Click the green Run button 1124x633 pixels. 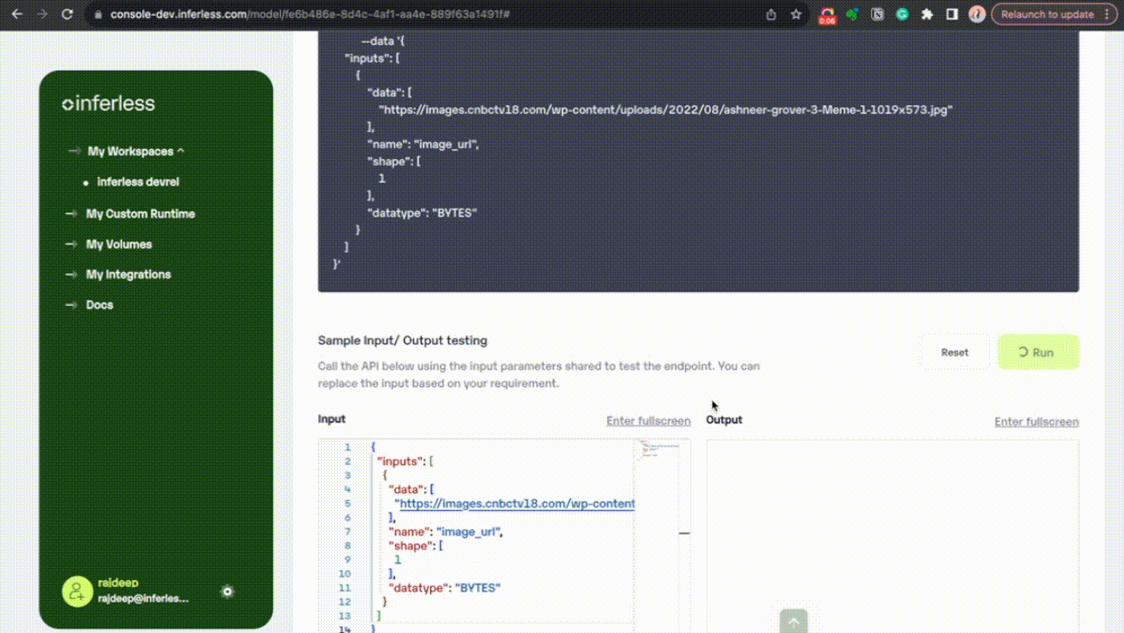[1037, 352]
